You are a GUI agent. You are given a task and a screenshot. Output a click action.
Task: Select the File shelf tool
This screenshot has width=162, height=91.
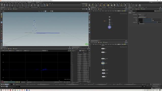(x=47, y=5)
